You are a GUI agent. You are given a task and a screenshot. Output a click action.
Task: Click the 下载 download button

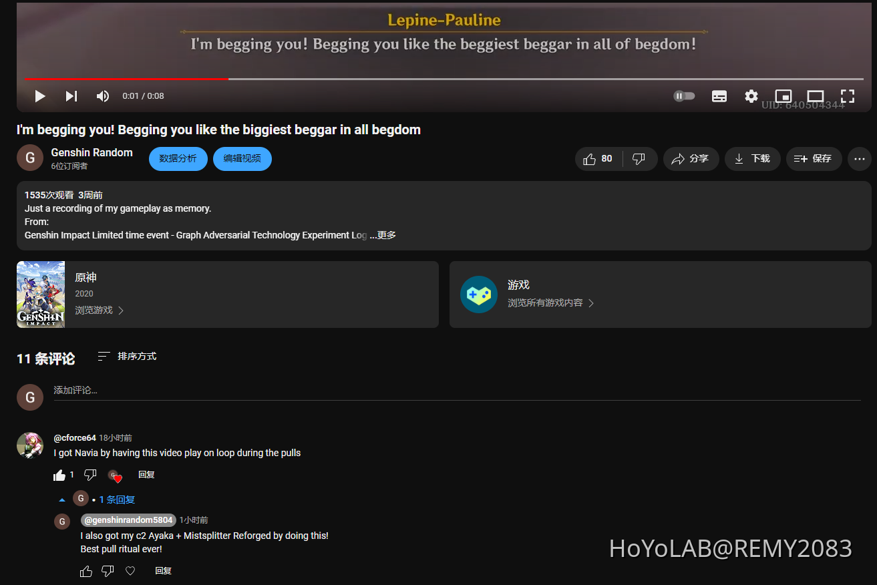coord(752,159)
